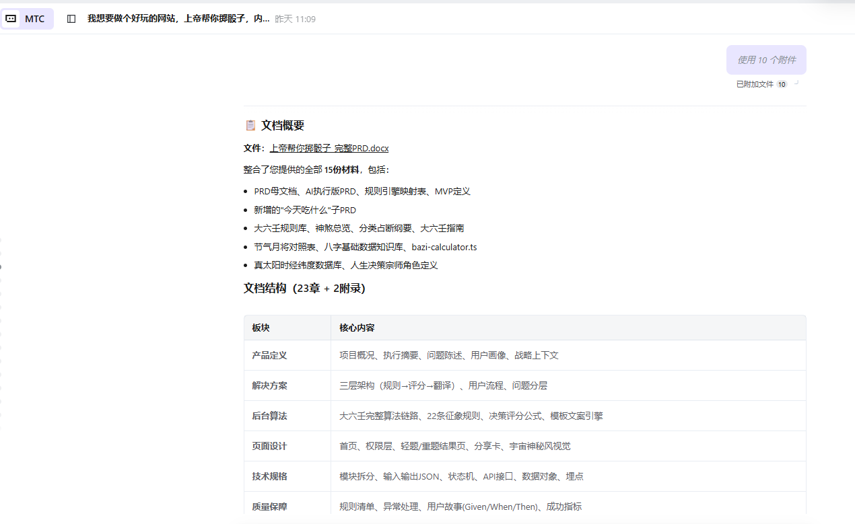Viewport: 855px width, 524px height.
Task: Expand the 已附加文件 attachments list
Action: tap(755, 85)
